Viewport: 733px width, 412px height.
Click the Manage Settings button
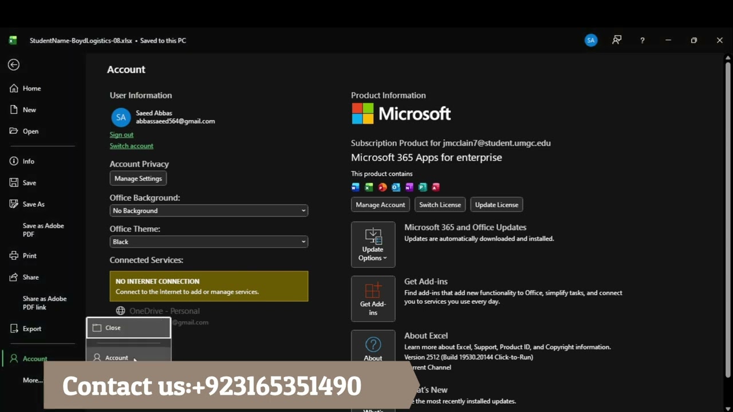pyautogui.click(x=138, y=179)
